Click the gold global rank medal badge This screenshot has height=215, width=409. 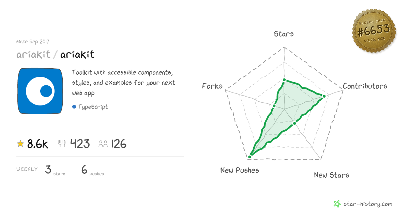(x=374, y=31)
